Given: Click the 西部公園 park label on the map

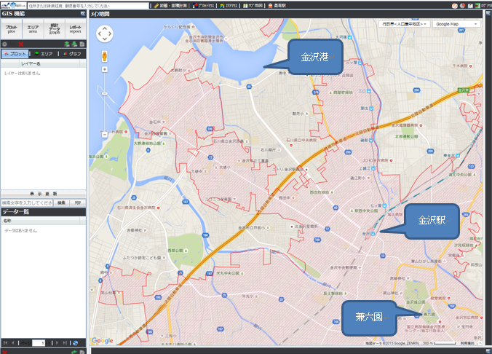Looking at the screenshot, I should [x=175, y=251].
